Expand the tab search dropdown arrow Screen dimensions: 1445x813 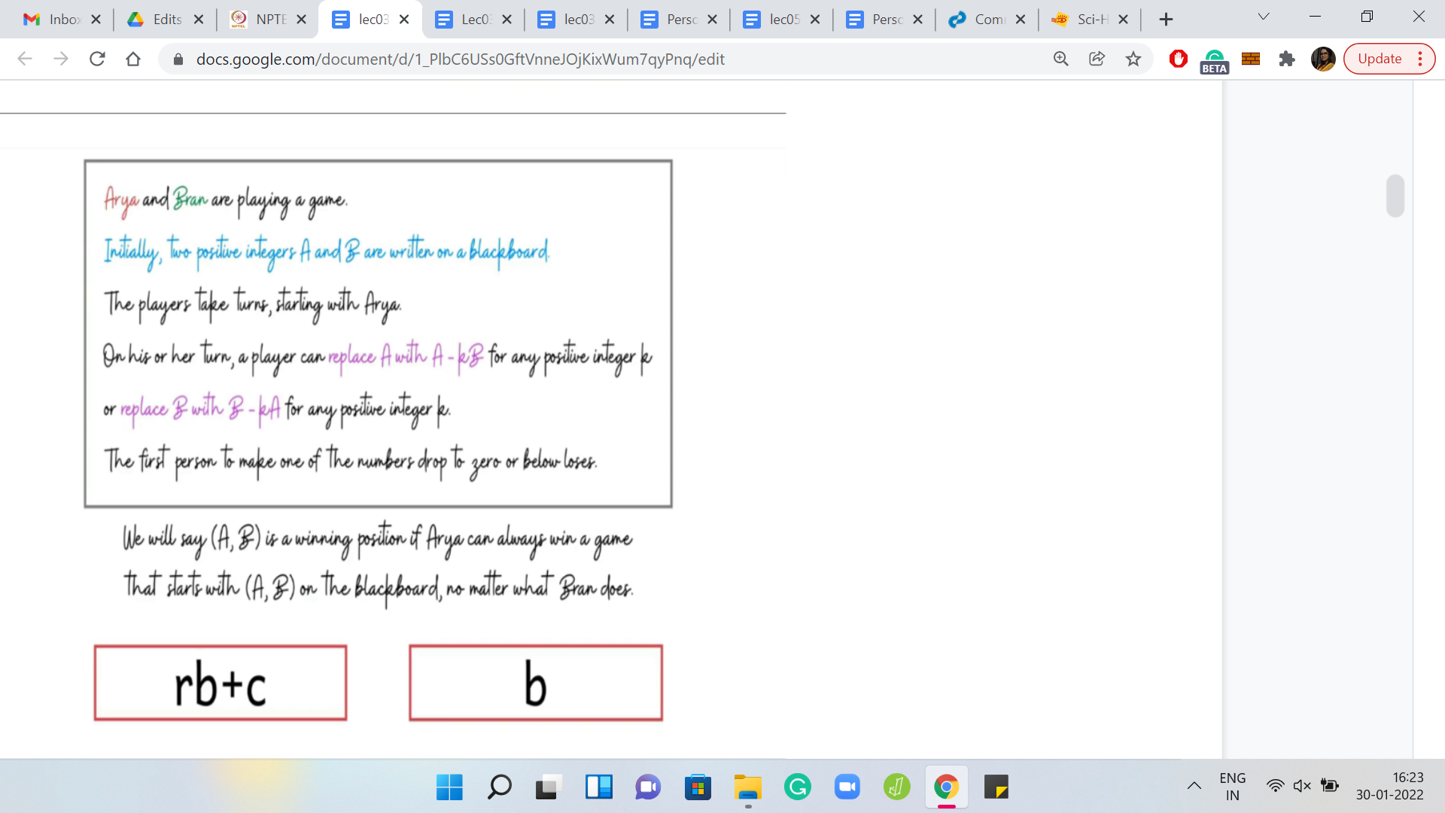click(x=1264, y=17)
